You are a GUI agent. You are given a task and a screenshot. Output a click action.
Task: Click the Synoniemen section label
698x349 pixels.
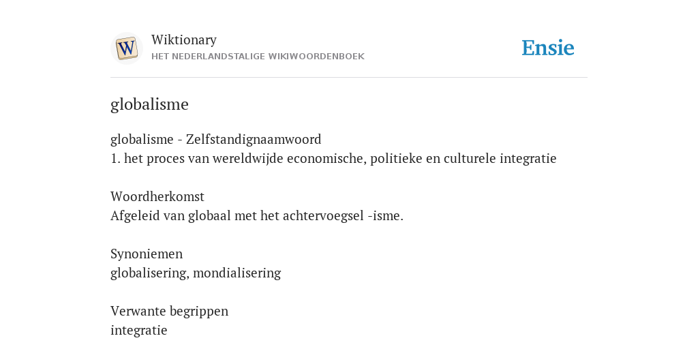pyautogui.click(x=147, y=254)
